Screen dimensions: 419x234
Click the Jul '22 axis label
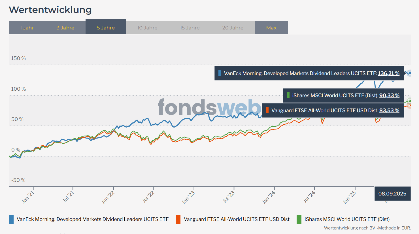(148, 197)
